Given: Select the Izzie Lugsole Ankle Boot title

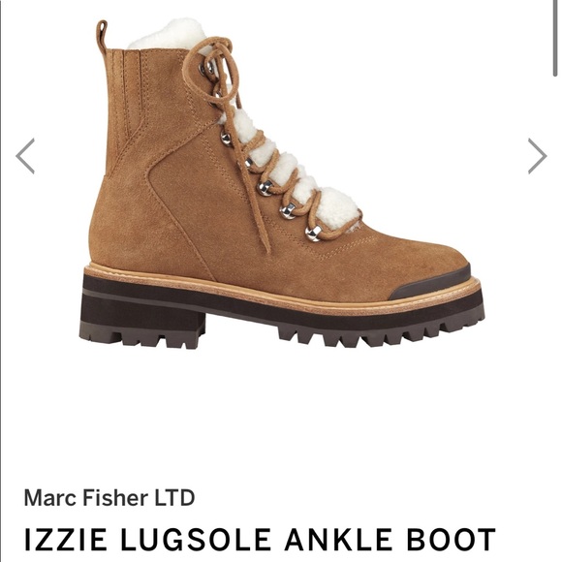Looking at the screenshot, I should click(261, 539).
